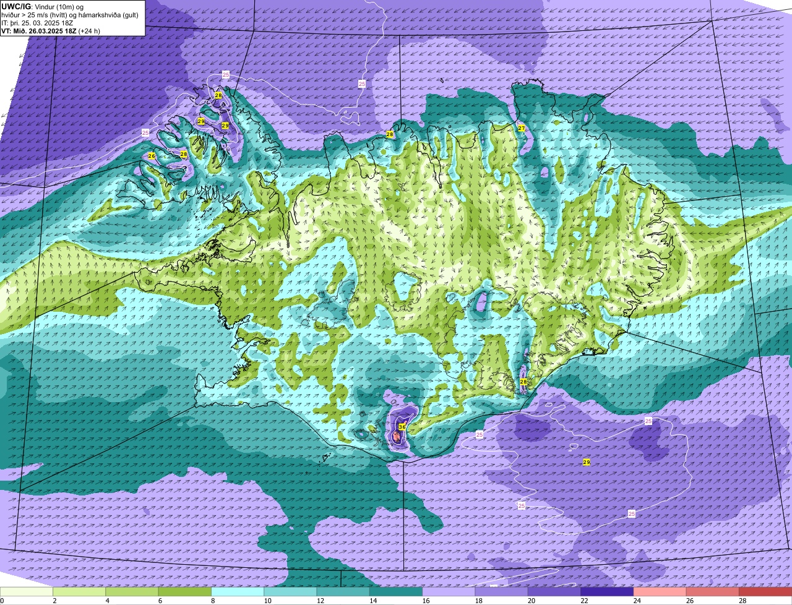Click the 16–18 m/s lavender legend swatch

[x=449, y=591]
